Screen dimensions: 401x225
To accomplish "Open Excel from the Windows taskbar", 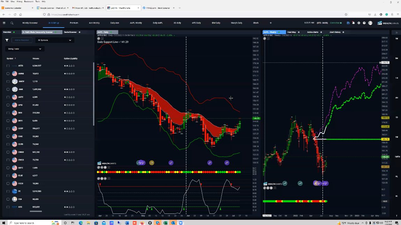I will (x=165, y=223).
